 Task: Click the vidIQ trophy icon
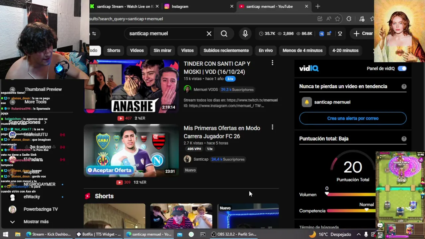pyautogui.click(x=340, y=34)
